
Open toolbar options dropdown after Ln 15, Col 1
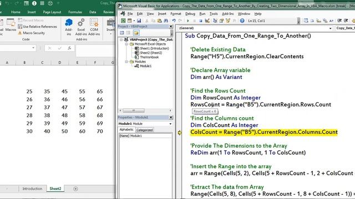pyautogui.click(x=298, y=21)
